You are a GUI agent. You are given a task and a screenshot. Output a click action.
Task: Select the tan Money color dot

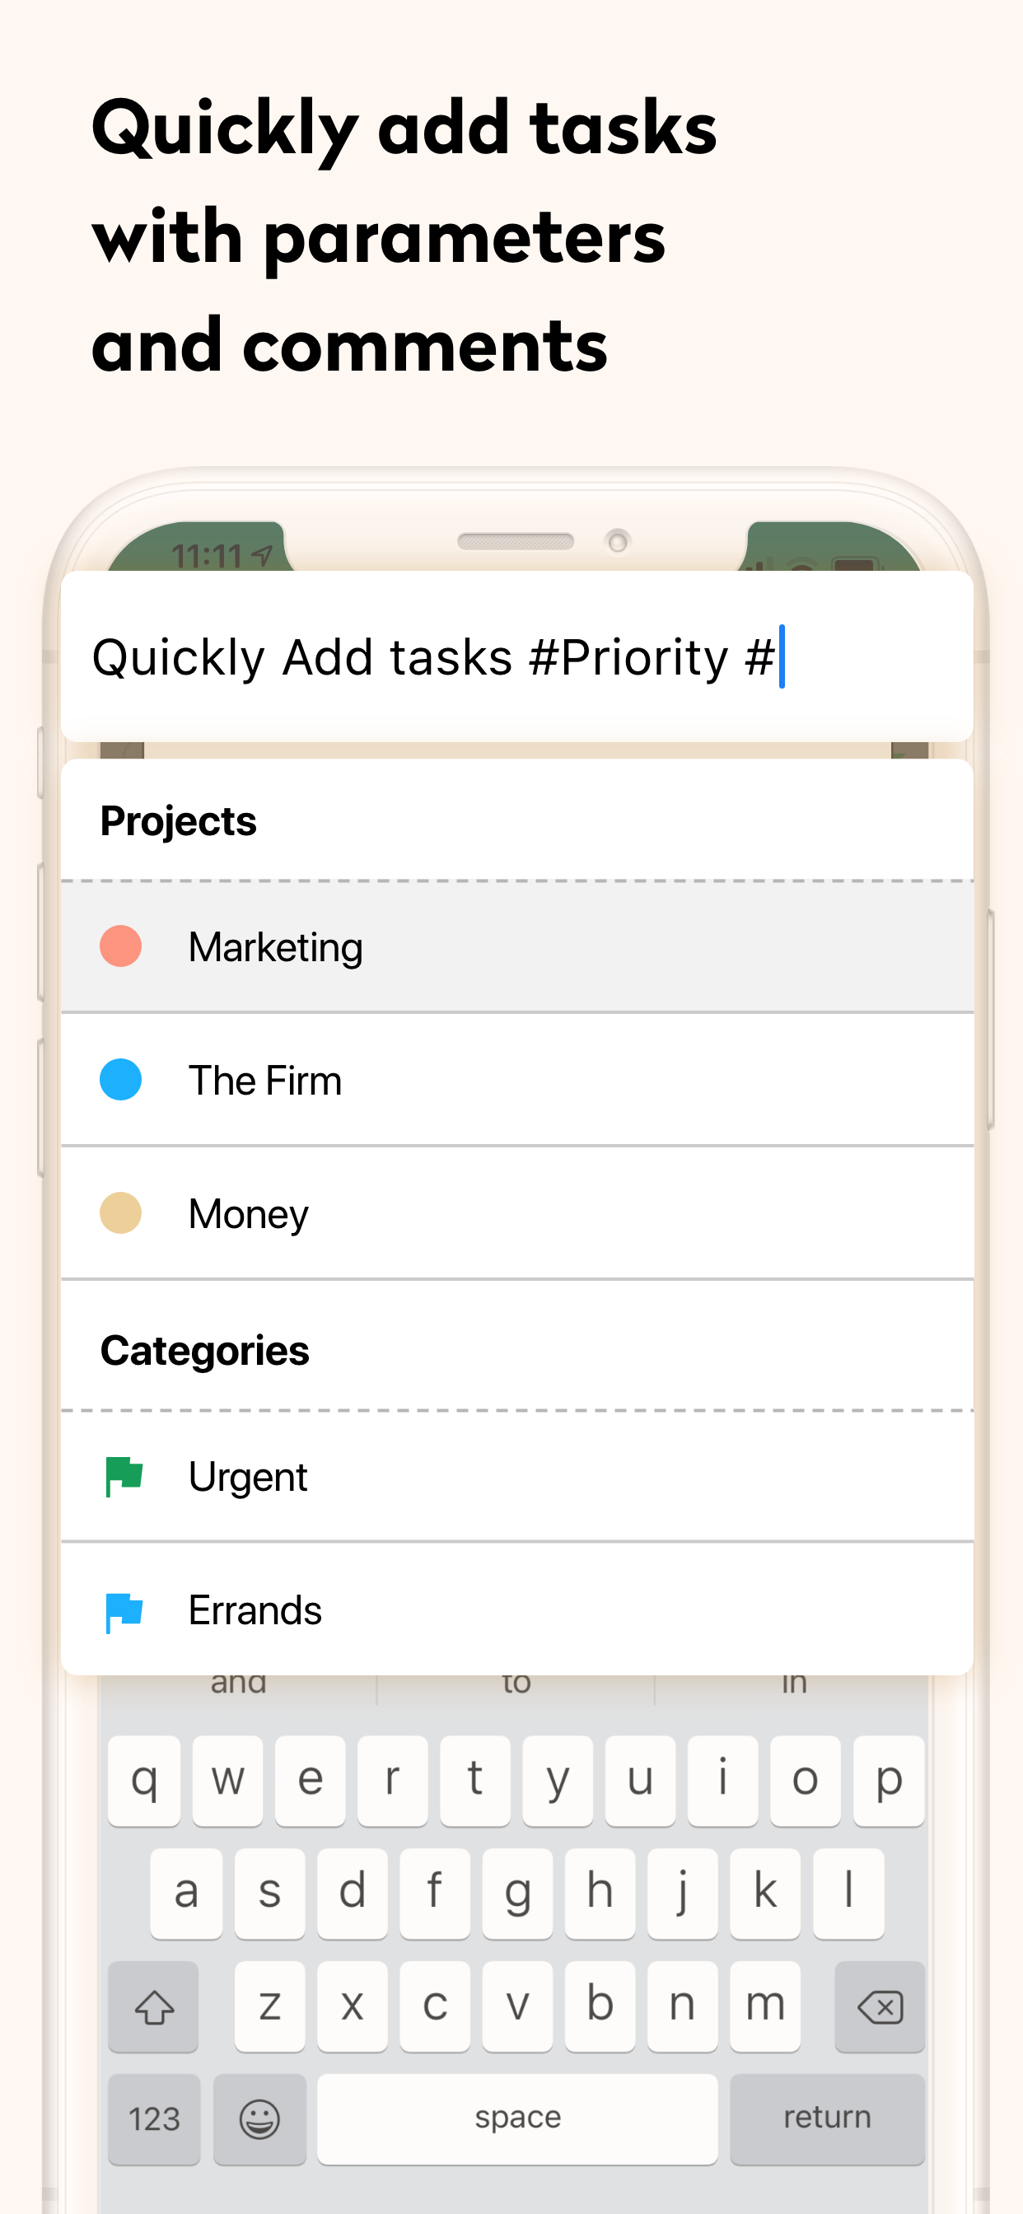coord(120,1212)
